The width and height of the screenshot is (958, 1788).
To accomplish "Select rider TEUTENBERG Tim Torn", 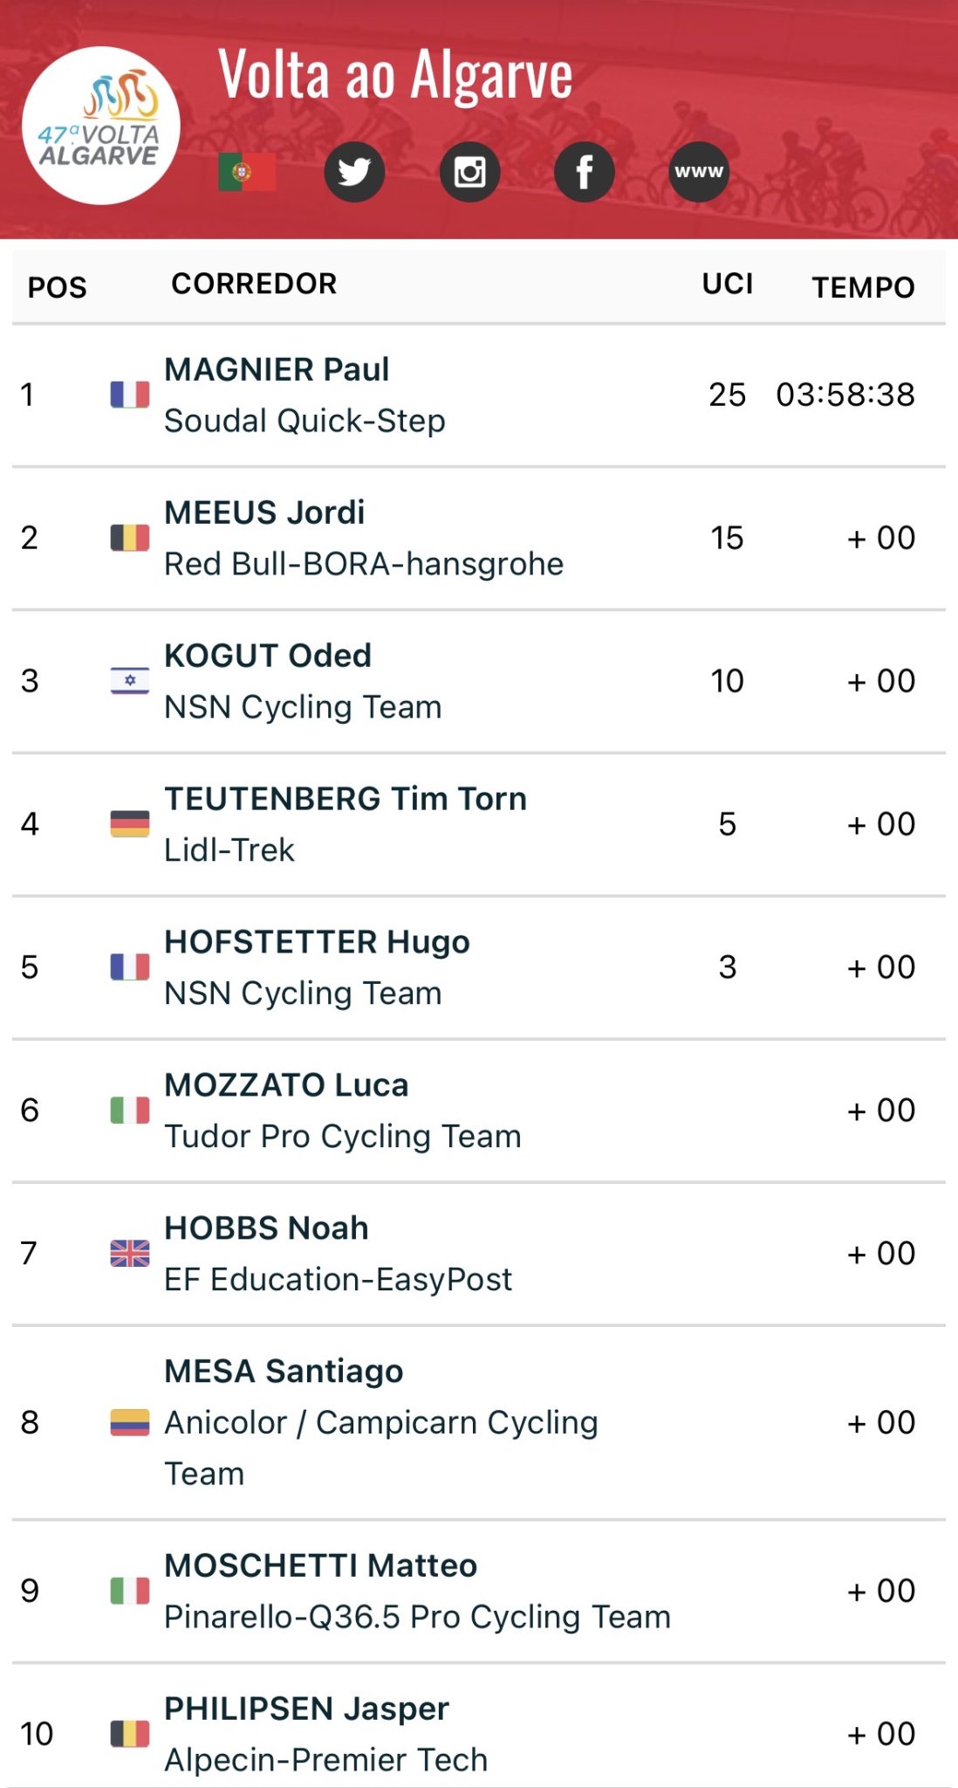I will click(346, 799).
